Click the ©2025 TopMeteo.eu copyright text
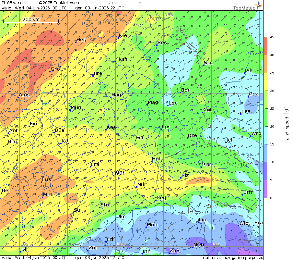 (59, 3)
